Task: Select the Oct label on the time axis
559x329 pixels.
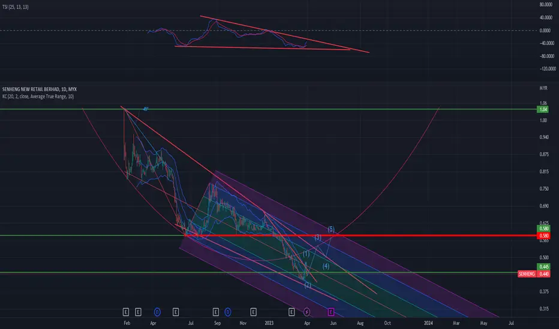Action: click(x=387, y=323)
